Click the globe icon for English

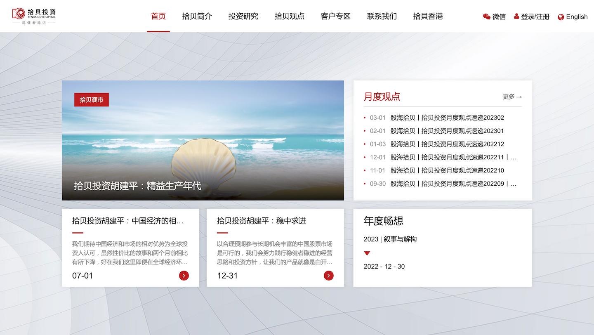tap(561, 17)
